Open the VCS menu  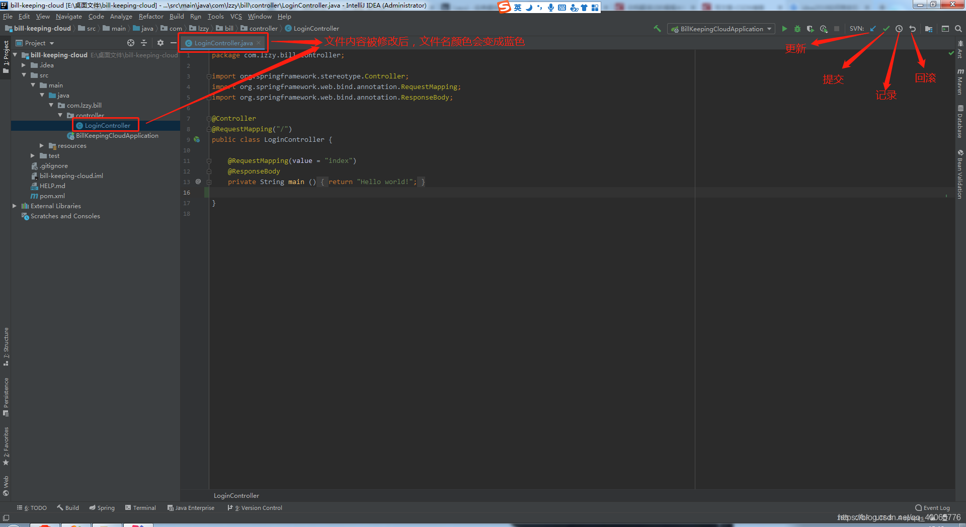click(x=236, y=17)
